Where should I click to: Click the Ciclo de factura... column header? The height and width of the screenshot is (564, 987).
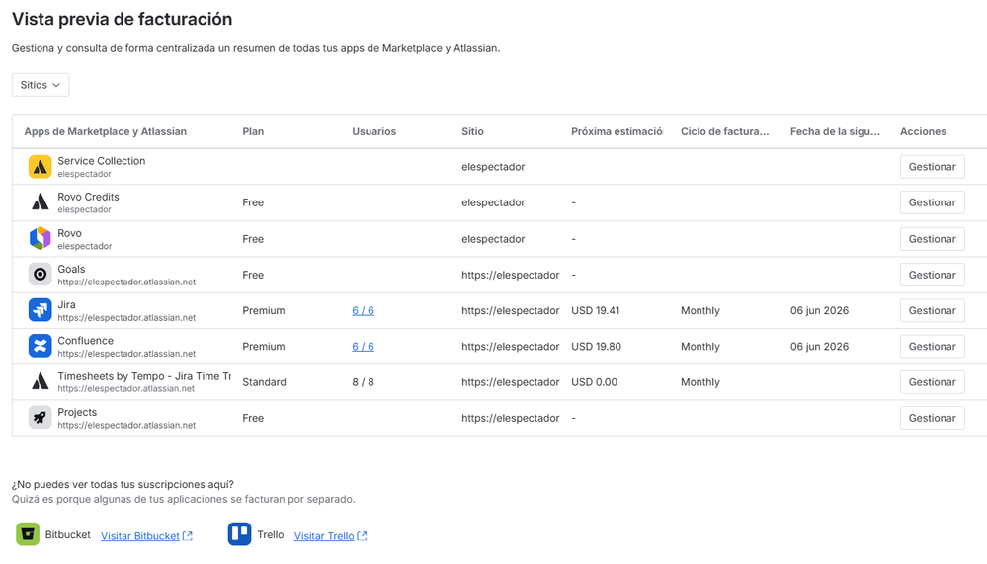(x=725, y=131)
